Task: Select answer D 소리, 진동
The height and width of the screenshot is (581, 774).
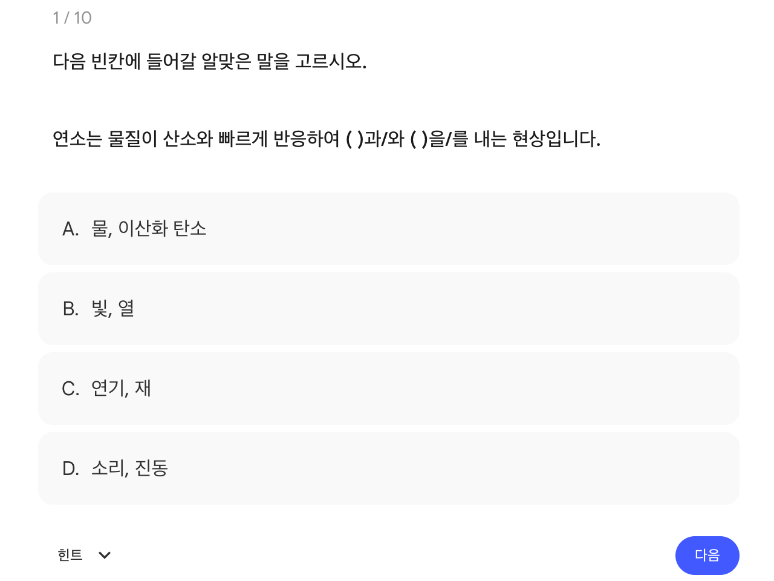Action: coord(388,468)
